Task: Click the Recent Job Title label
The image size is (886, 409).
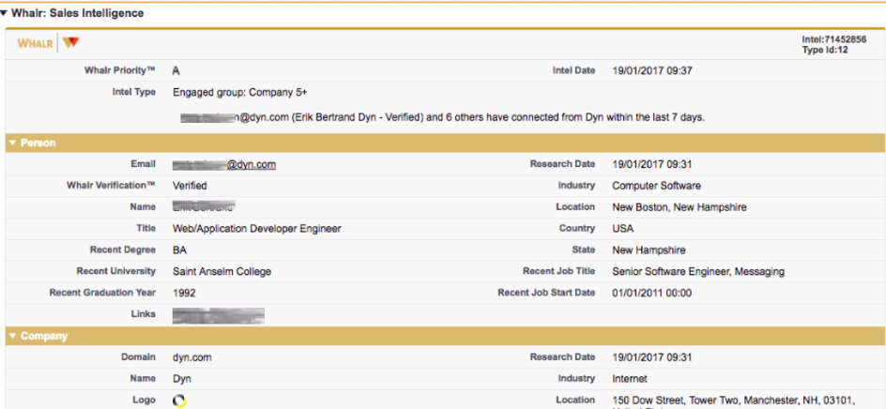Action: pos(558,271)
